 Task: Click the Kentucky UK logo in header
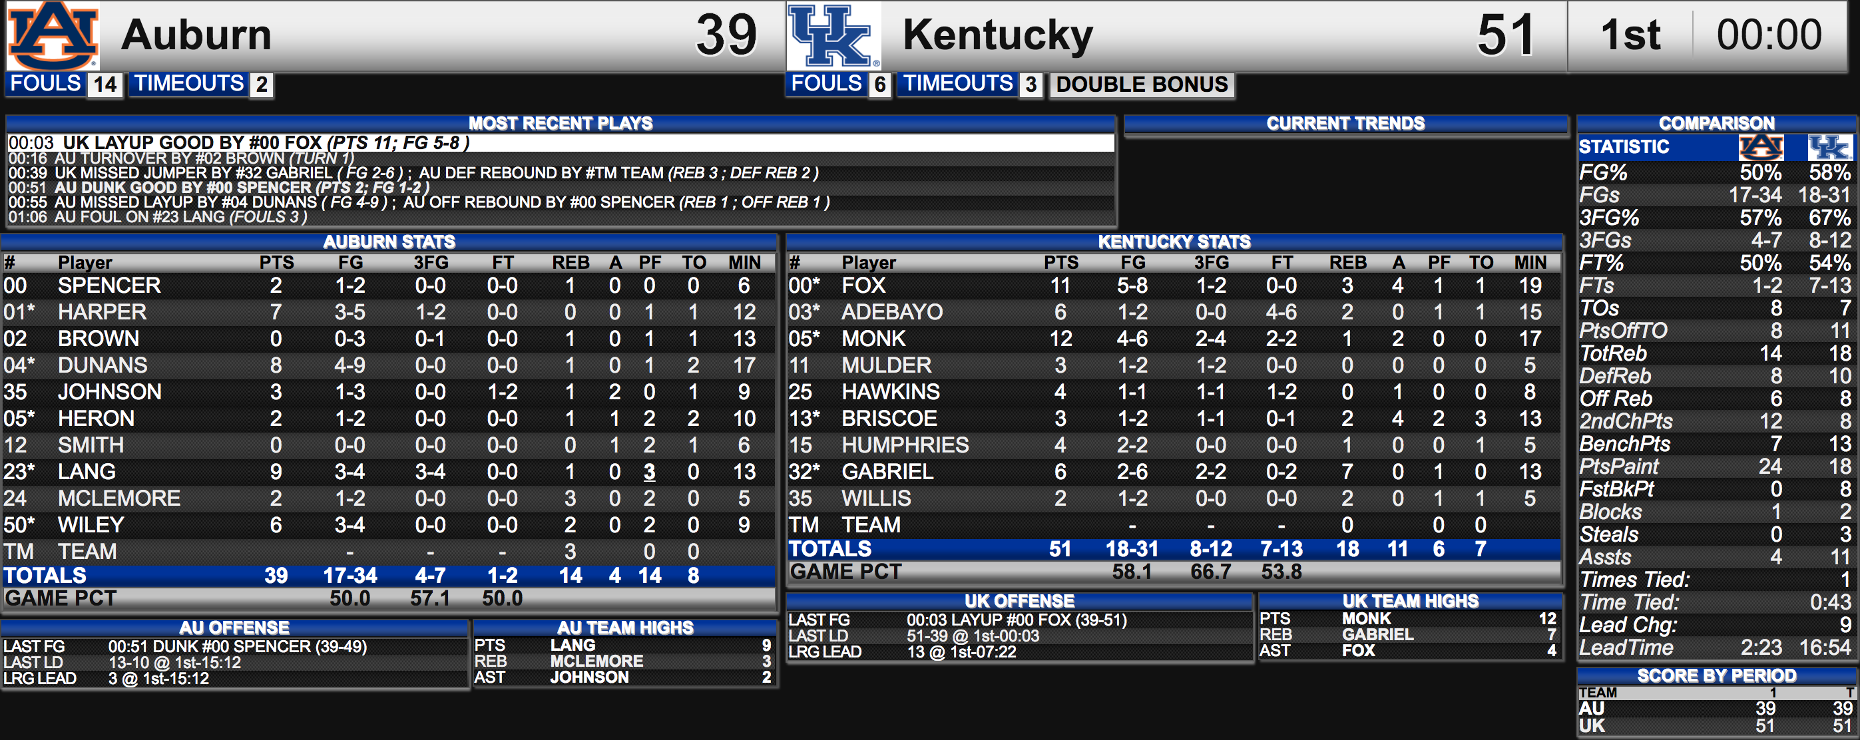point(833,35)
